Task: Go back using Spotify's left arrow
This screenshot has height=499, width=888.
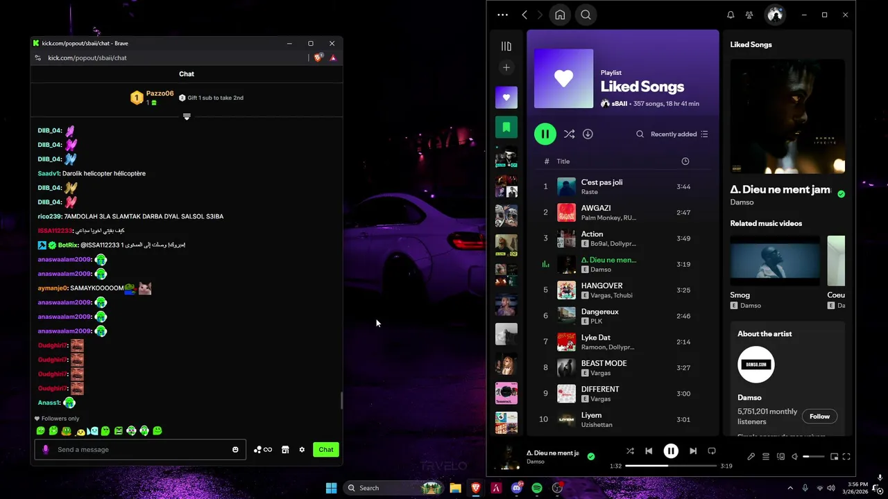Action: point(524,15)
